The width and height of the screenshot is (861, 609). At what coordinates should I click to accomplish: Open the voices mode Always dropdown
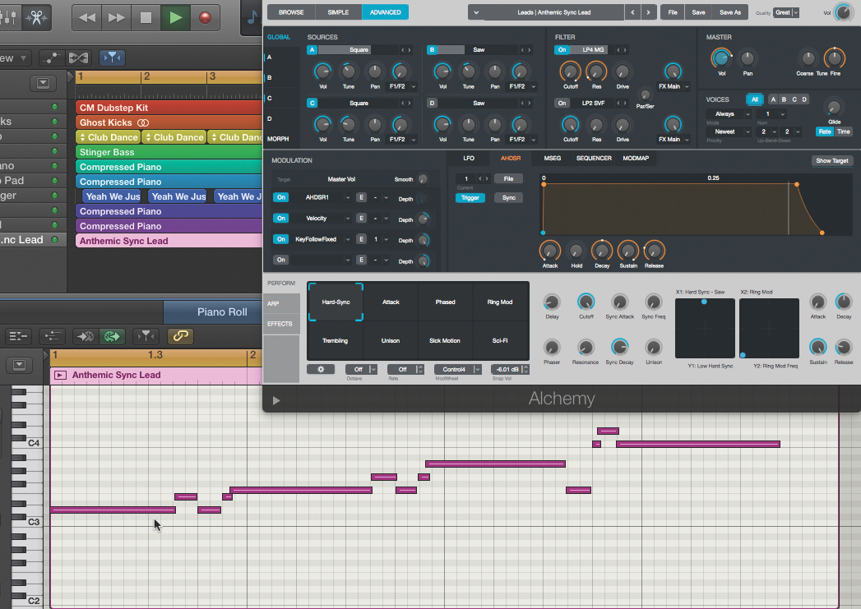[x=728, y=114]
